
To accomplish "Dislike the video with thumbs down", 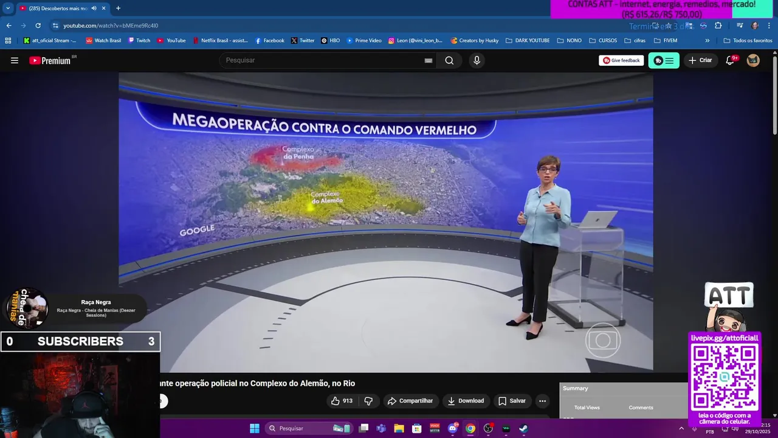I will click(x=368, y=401).
